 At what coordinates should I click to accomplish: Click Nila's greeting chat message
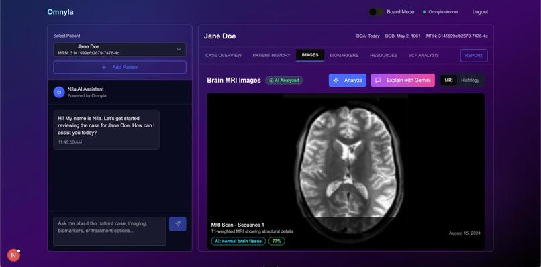(x=106, y=129)
